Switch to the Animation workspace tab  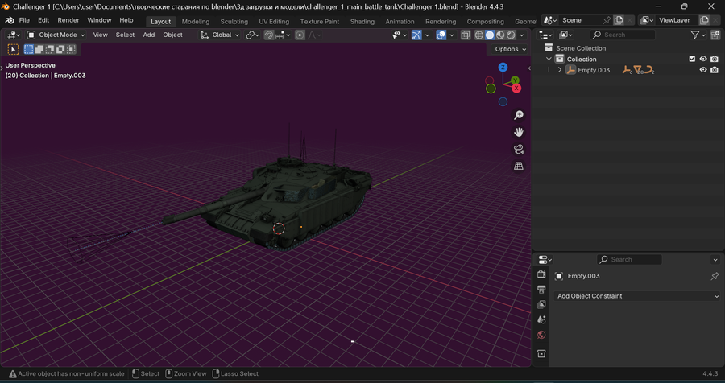click(400, 21)
